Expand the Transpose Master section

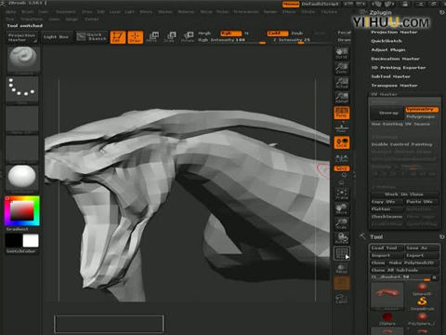(x=394, y=86)
